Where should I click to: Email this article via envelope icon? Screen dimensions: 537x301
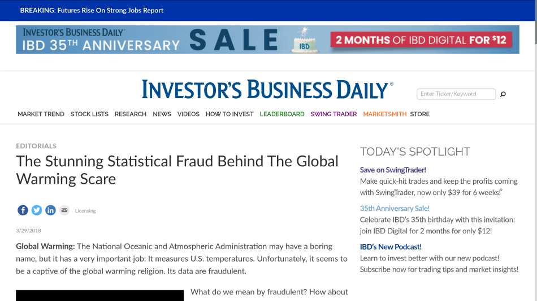pos(64,210)
